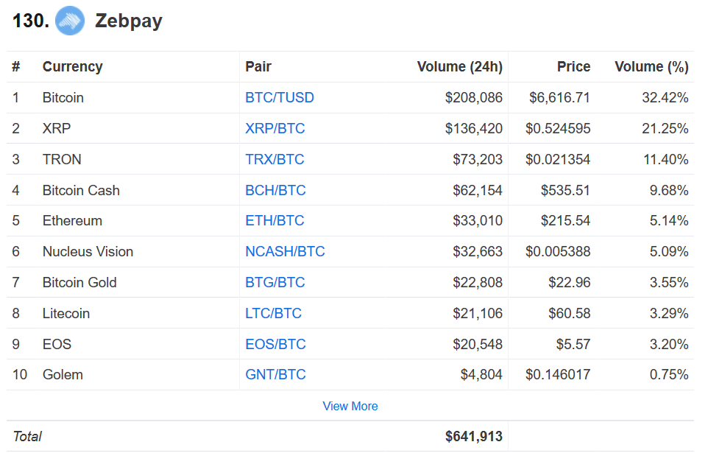Select the Bitcoin currency name
The image size is (708, 453).
tap(63, 98)
